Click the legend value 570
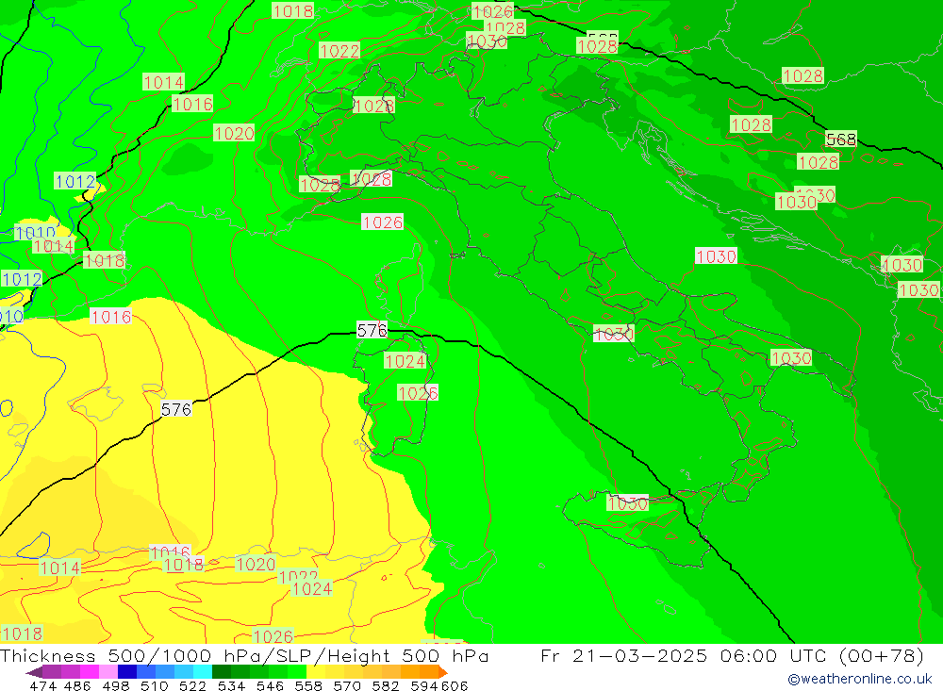The image size is (943, 691). tap(346, 685)
